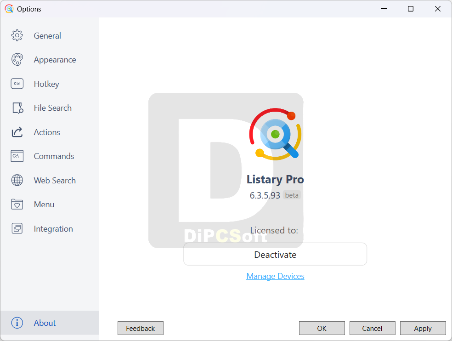Screen dimensions: 452x341
Task: Switch to the Appearance tab
Action: [x=50, y=60]
